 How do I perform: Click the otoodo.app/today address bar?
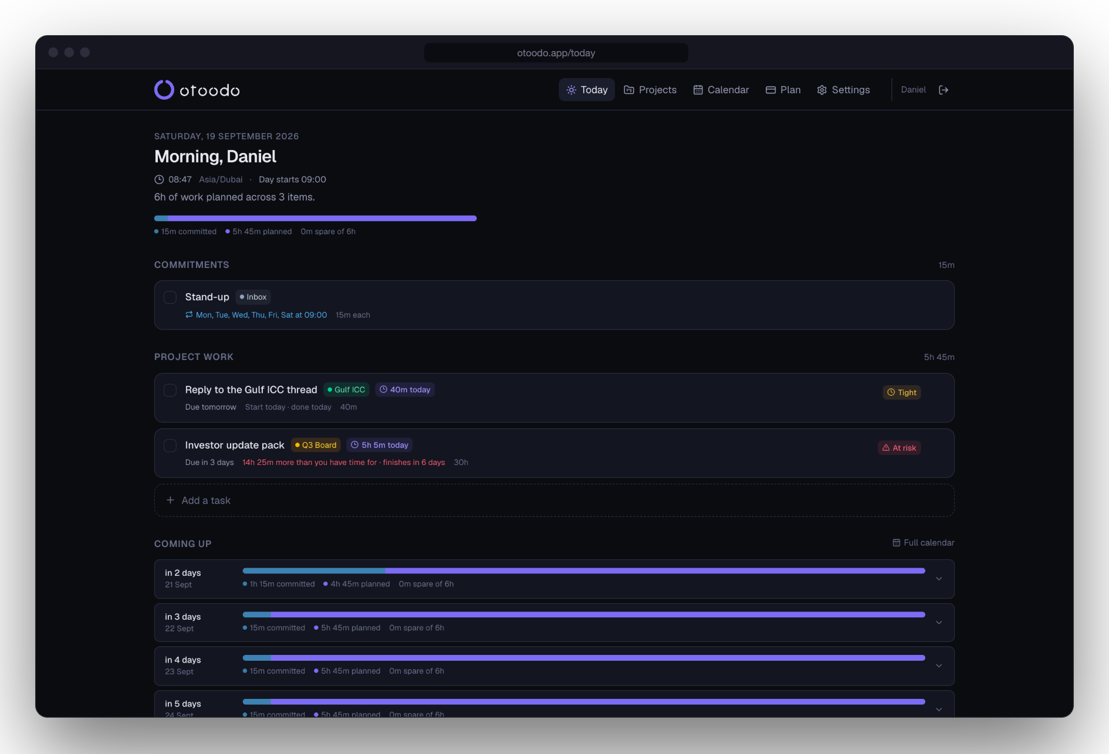pos(556,53)
